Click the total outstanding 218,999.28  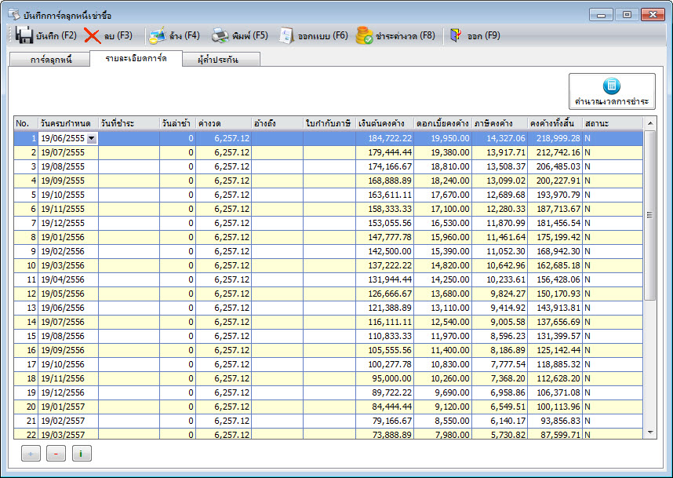pyautogui.click(x=555, y=138)
